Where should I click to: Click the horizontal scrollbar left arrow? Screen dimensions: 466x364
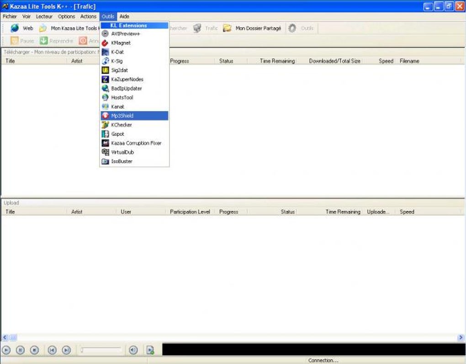(x=5, y=338)
